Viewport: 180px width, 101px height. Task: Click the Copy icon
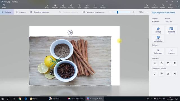pyautogui.click(x=161, y=63)
